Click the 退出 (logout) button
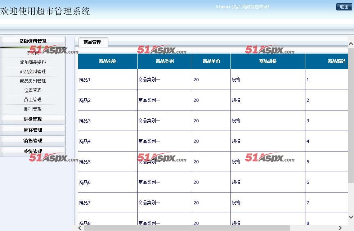This screenshot has width=354, height=231. point(344,6)
